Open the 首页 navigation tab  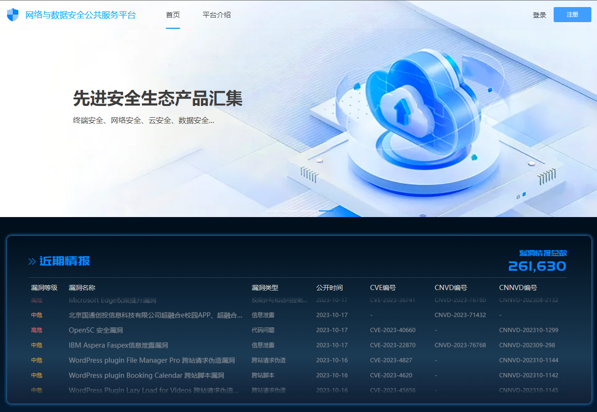pyautogui.click(x=173, y=15)
